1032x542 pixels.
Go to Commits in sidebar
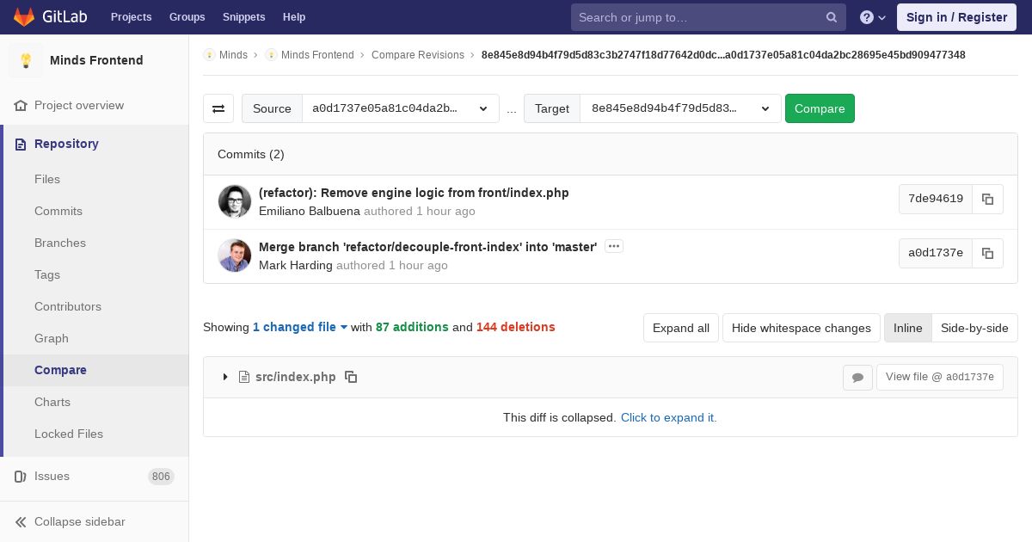point(58,211)
